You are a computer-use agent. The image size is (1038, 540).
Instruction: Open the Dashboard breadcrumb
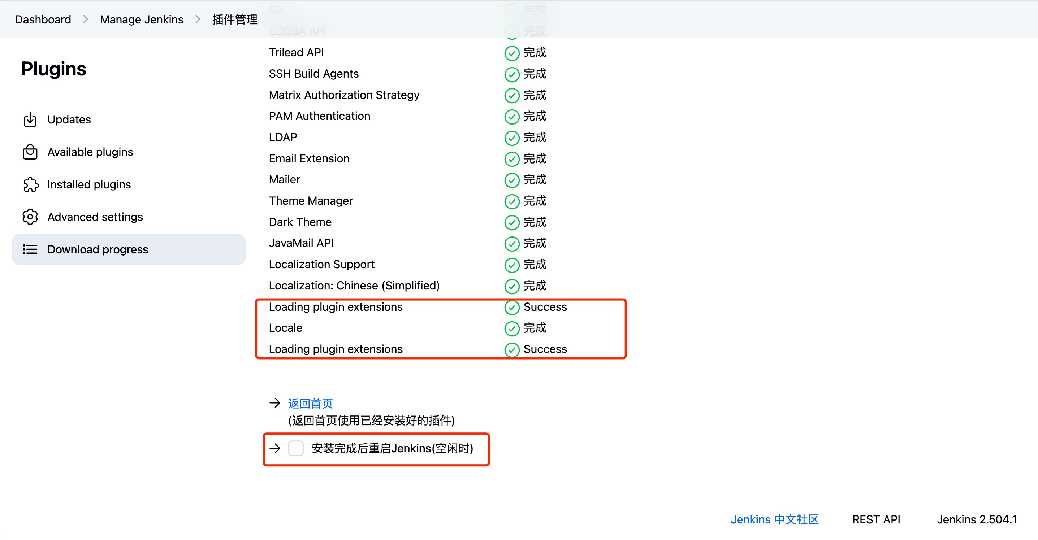coord(43,19)
